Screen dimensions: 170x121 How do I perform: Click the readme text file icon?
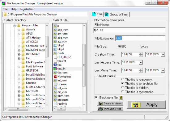coord(55,103)
